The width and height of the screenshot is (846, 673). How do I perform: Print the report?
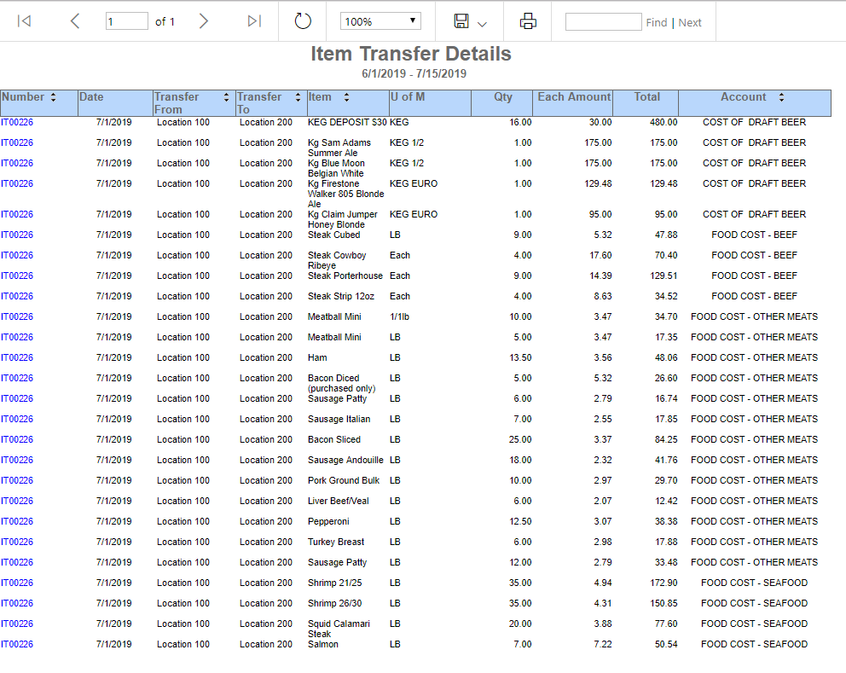coord(528,21)
